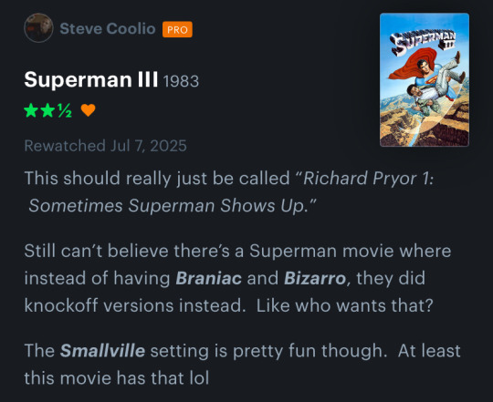Open Steve Coolio's profile avatar
This screenshot has width=493, height=402.
[x=38, y=28]
